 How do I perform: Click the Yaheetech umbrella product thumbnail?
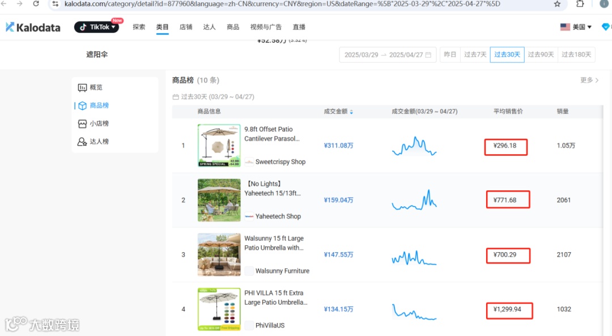click(219, 200)
